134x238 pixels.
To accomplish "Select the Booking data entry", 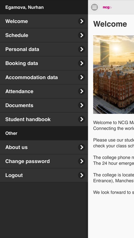I will [44, 63].
